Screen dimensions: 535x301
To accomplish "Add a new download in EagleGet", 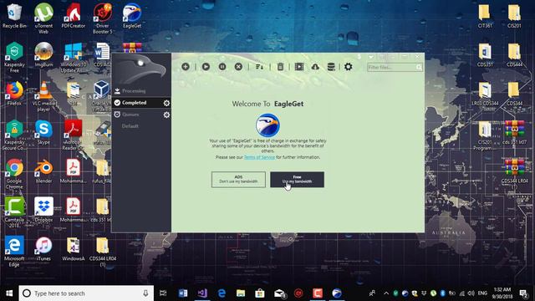I will pyautogui.click(x=186, y=67).
